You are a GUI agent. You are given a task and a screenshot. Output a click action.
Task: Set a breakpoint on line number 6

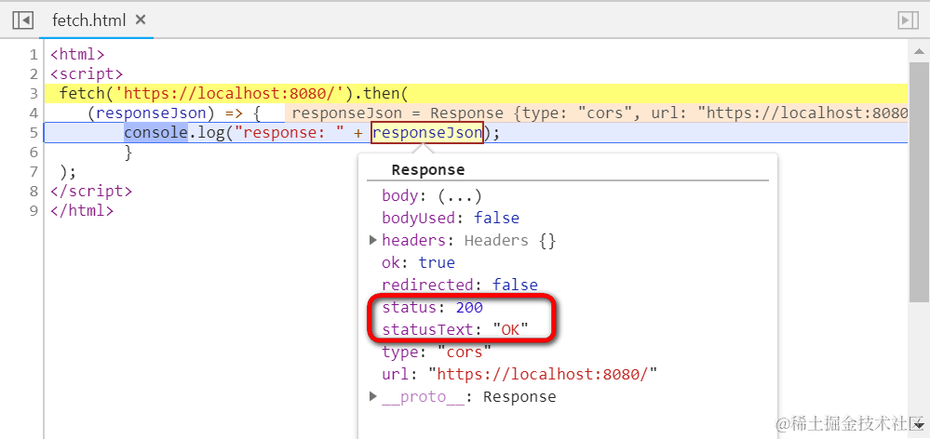coord(34,153)
